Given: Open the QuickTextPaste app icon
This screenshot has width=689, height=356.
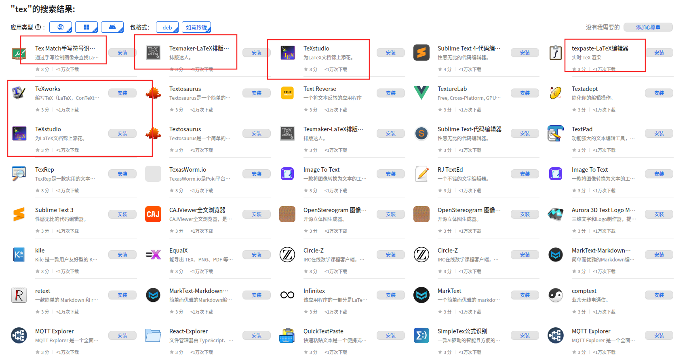Looking at the screenshot, I should pos(287,336).
